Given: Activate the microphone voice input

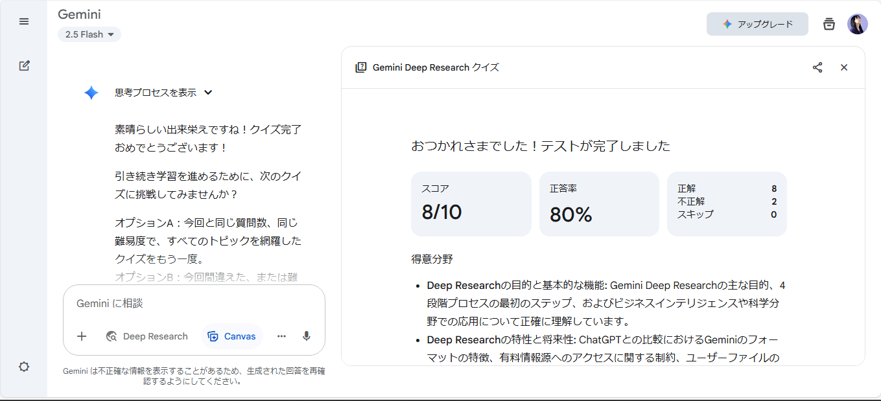Looking at the screenshot, I should point(307,336).
